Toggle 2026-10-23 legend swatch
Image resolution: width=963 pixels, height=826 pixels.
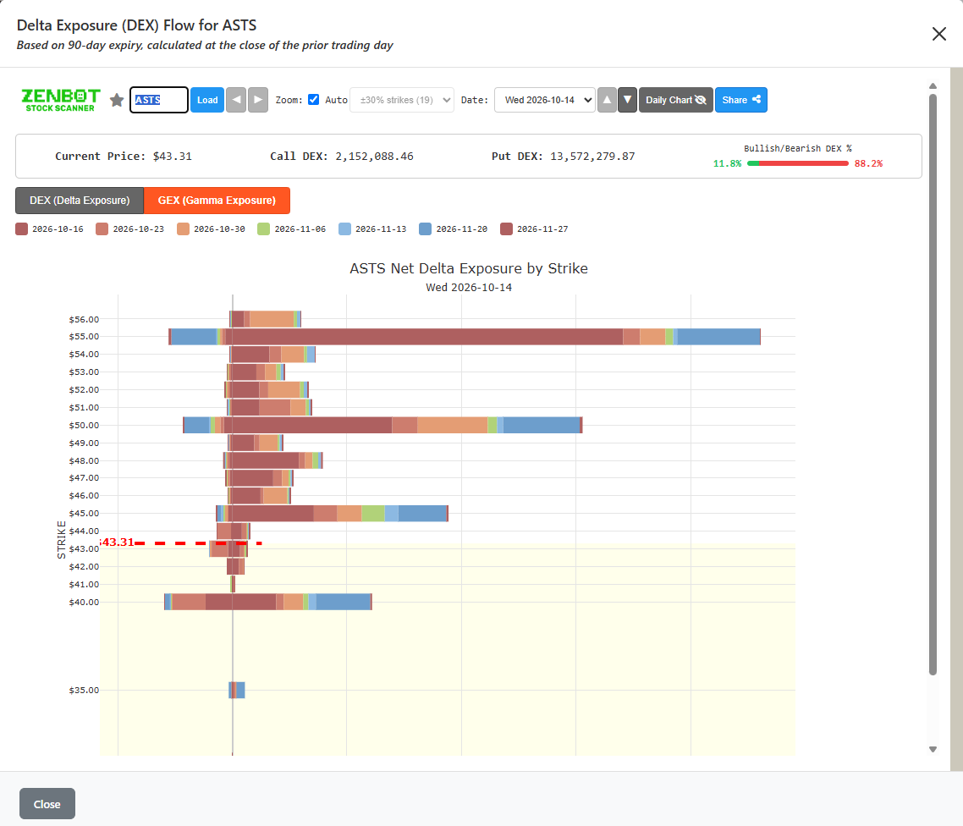[x=102, y=229]
